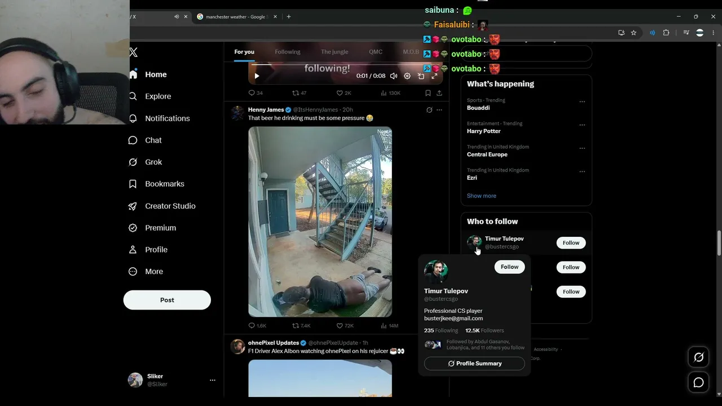View the 14M analytics on Henny James post
This screenshot has height=406, width=722.
[x=389, y=325]
